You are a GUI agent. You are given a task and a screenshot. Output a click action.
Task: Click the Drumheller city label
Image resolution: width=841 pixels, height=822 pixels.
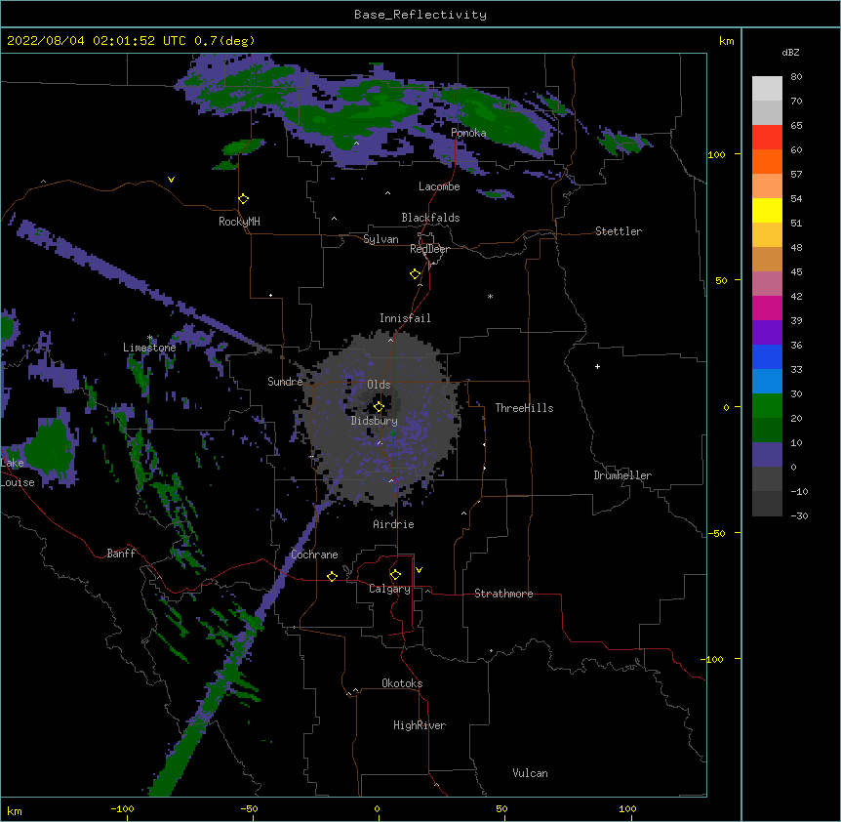[x=622, y=475]
